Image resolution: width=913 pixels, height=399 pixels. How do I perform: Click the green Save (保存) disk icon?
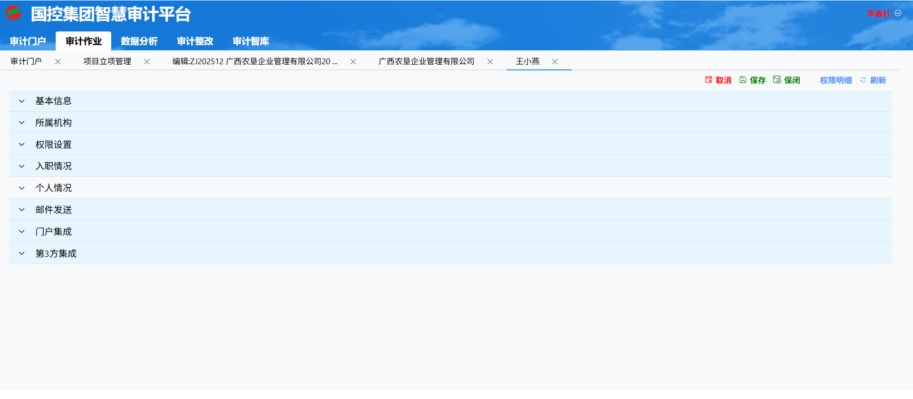click(x=743, y=80)
